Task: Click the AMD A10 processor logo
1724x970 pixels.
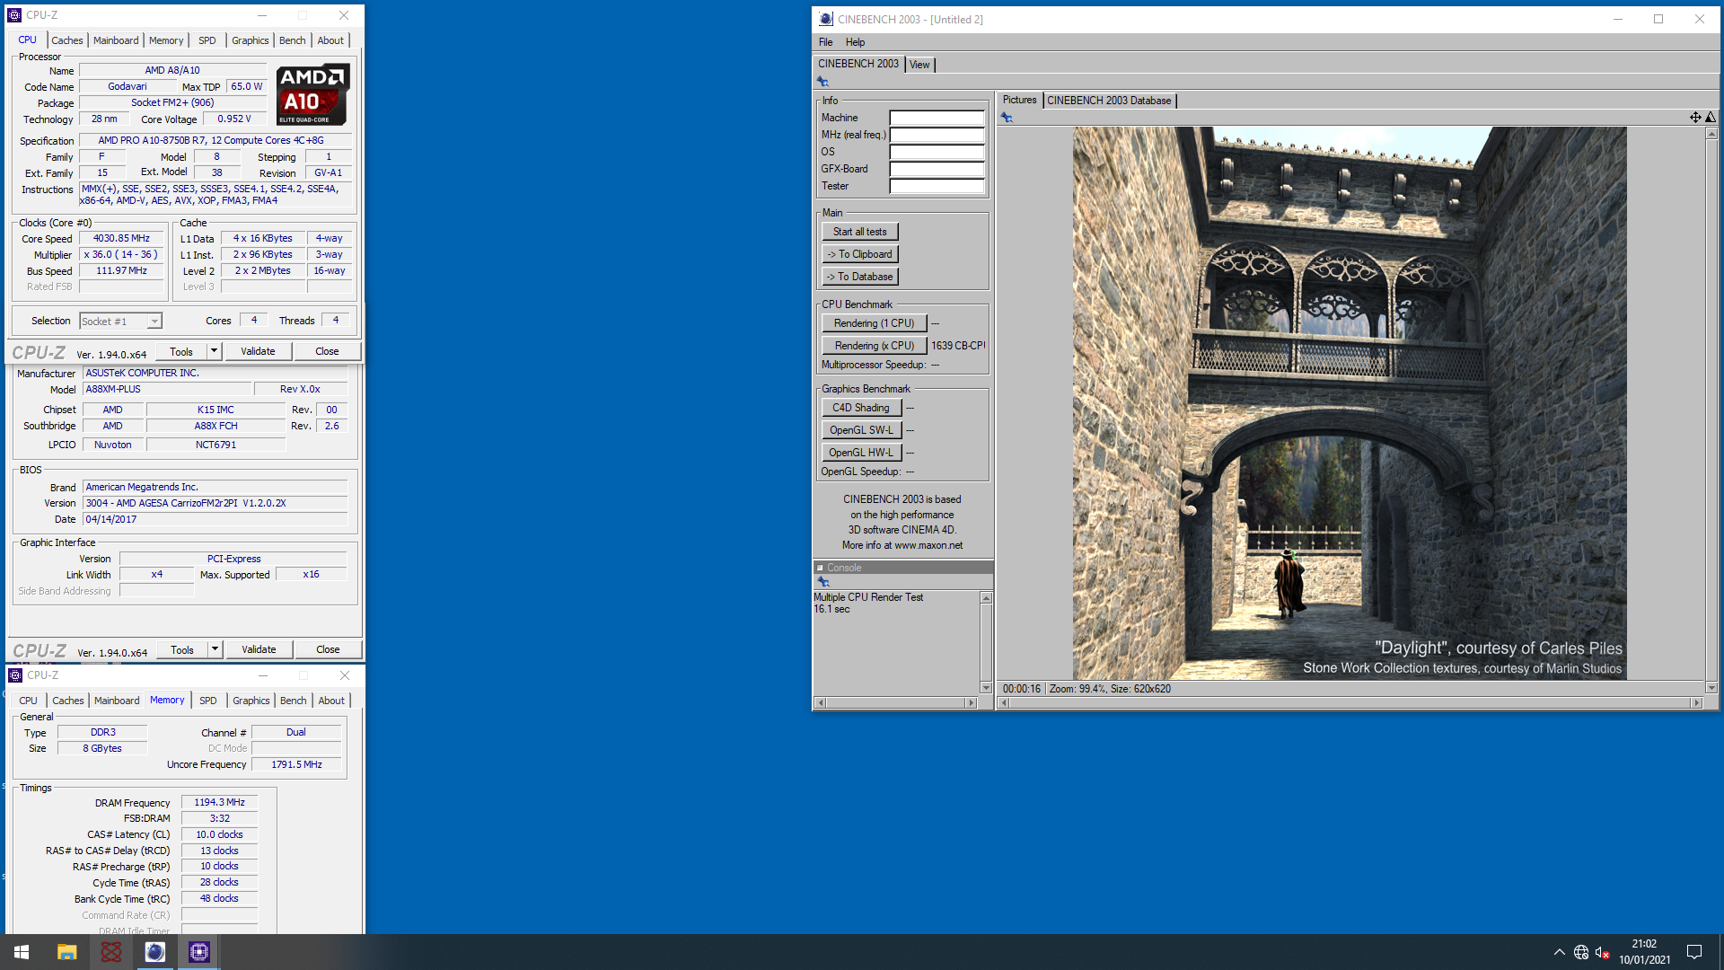Action: pyautogui.click(x=312, y=94)
